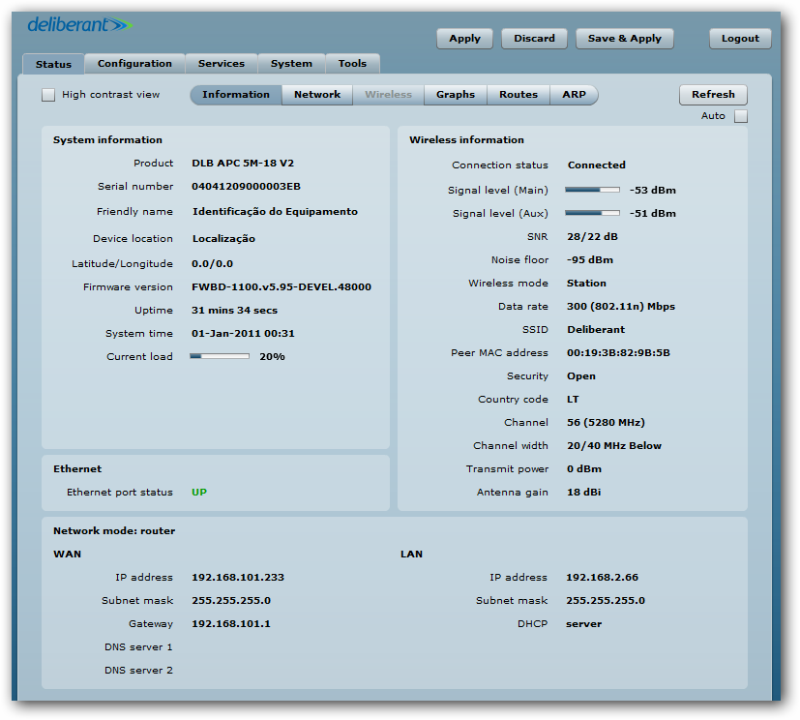Return to the Status tab
The height and width of the screenshot is (720, 800).
pos(53,62)
